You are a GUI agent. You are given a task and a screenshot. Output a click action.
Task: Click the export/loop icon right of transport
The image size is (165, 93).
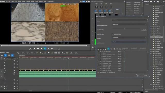coord(59,49)
